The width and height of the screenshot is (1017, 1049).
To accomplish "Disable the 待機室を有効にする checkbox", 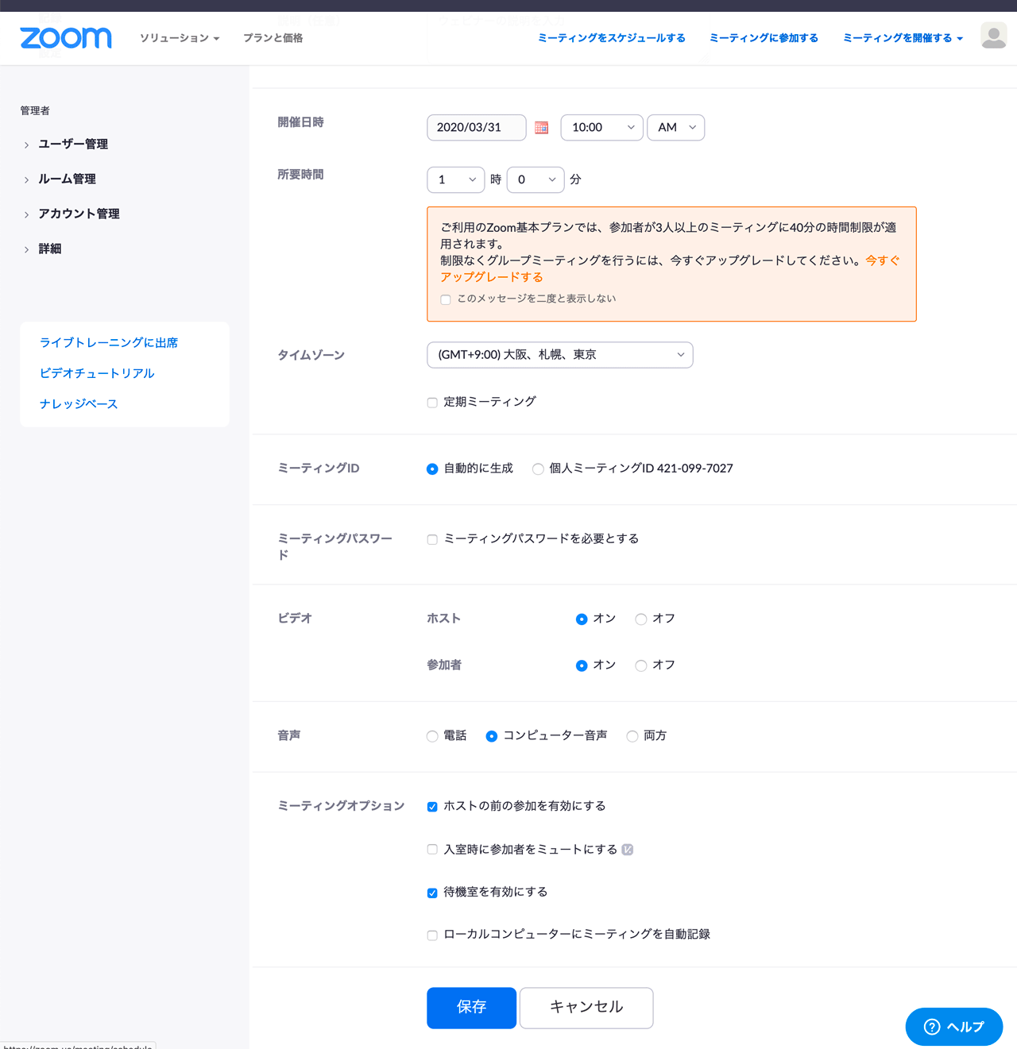I will click(x=432, y=893).
